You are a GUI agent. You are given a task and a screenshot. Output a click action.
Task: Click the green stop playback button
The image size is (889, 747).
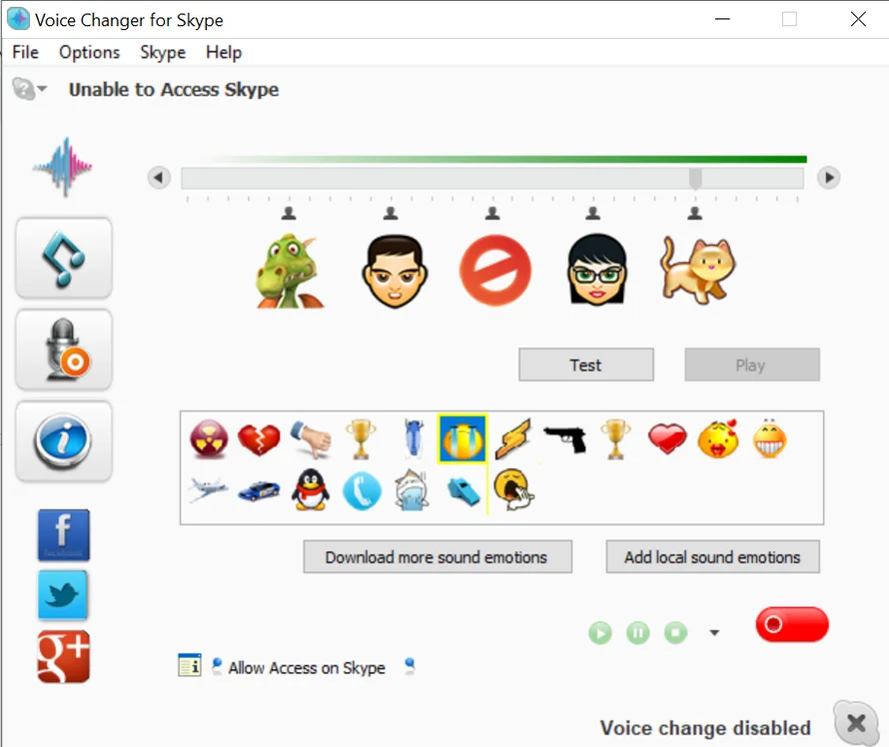pyautogui.click(x=675, y=632)
